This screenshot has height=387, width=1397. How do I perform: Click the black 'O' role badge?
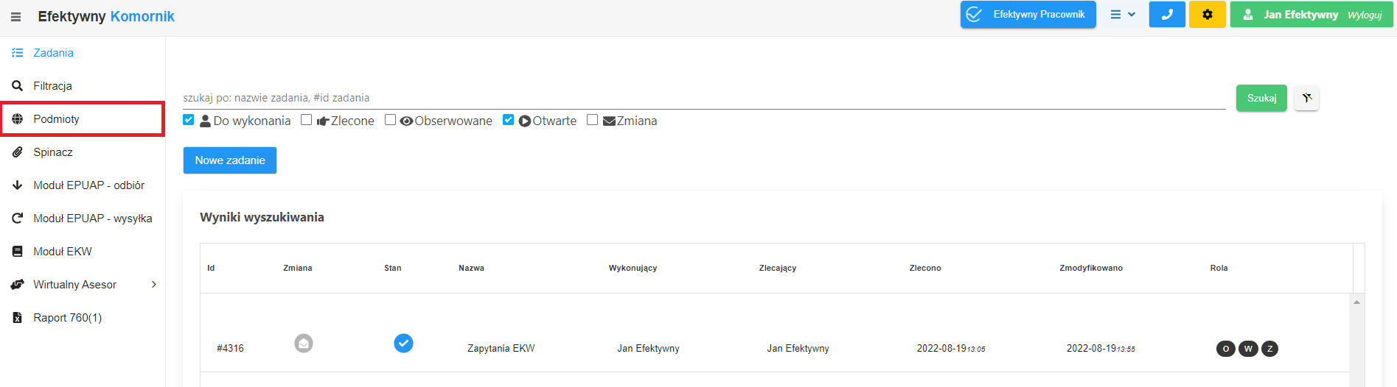pos(1225,349)
